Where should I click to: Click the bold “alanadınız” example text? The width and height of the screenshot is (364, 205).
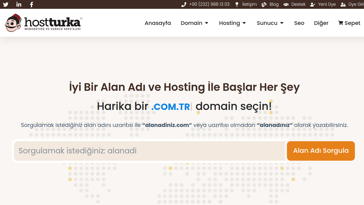pyautogui.click(x=275, y=125)
